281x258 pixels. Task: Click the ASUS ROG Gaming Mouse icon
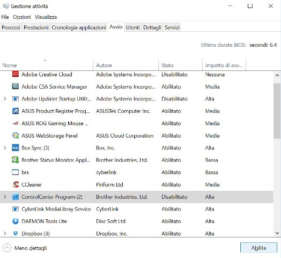16,123
